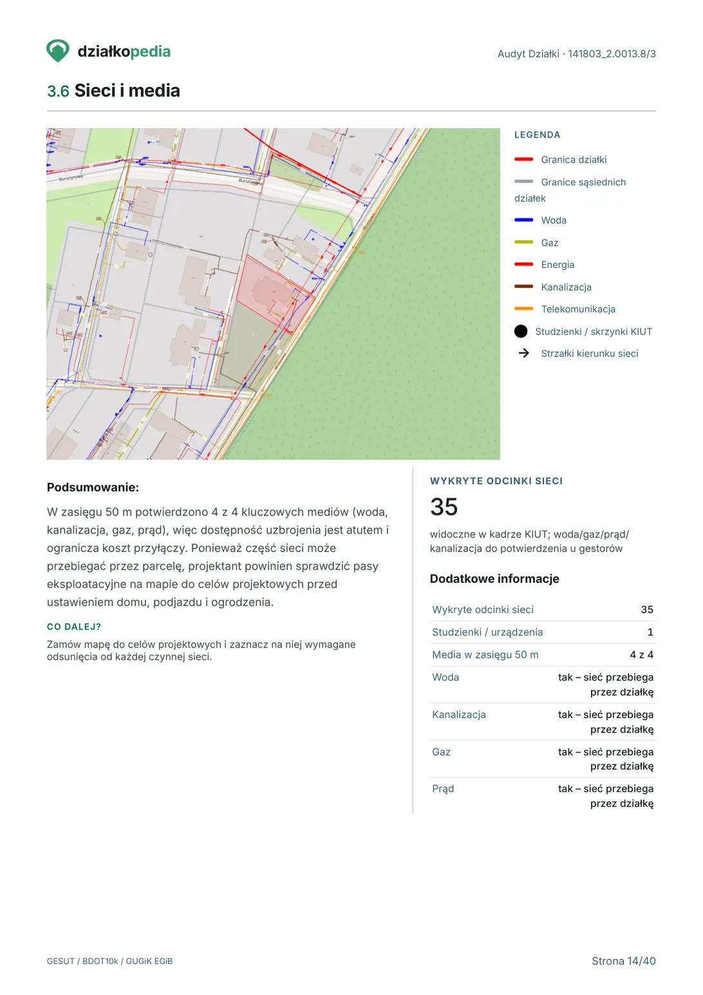Click the Podsumowanie heading

pyautogui.click(x=93, y=487)
